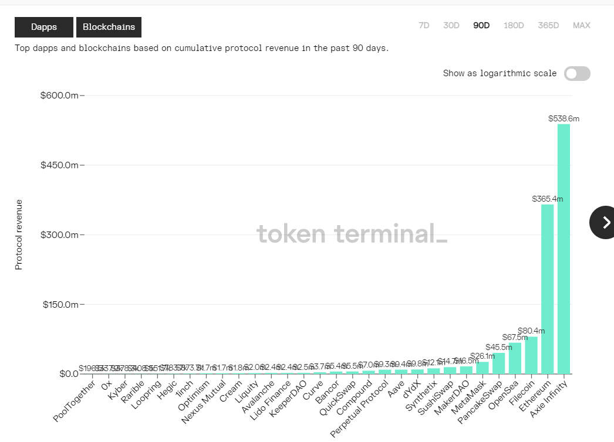Select the 365D time range
614x442 pixels.
(x=548, y=25)
